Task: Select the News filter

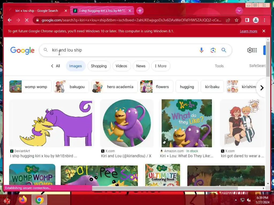Action: pyautogui.click(x=141, y=66)
